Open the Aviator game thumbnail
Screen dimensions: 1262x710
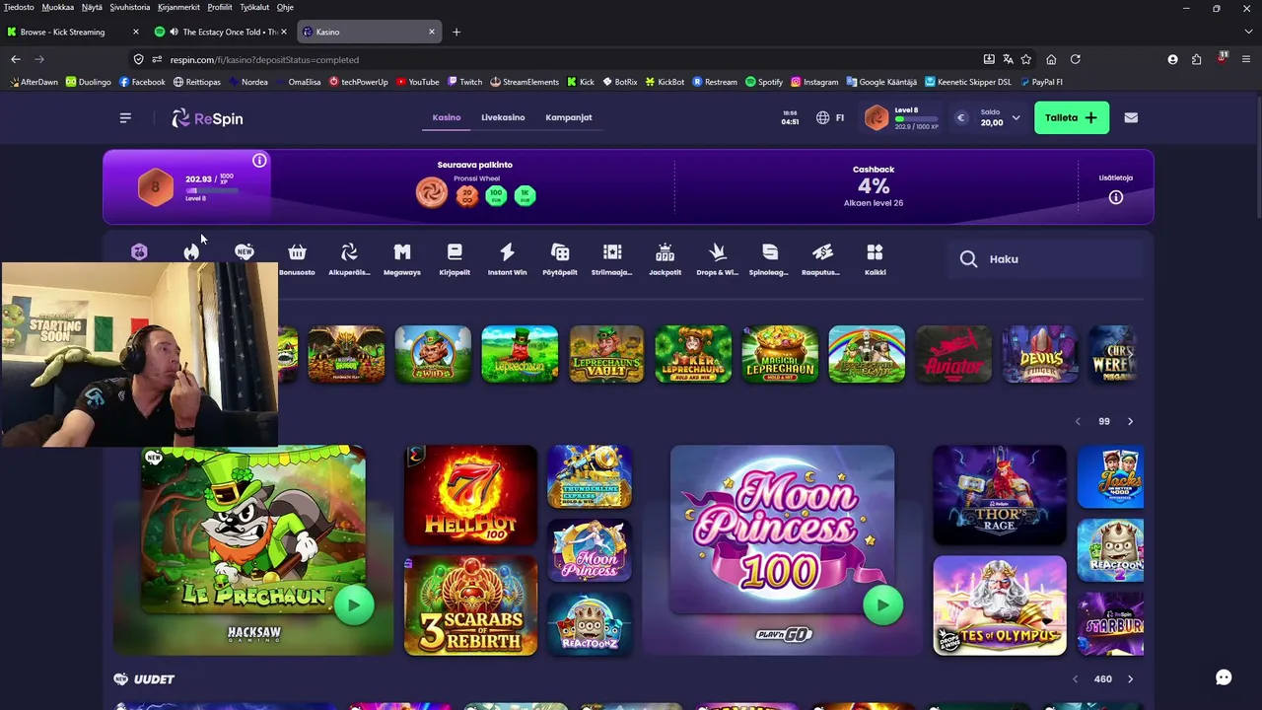click(x=953, y=354)
